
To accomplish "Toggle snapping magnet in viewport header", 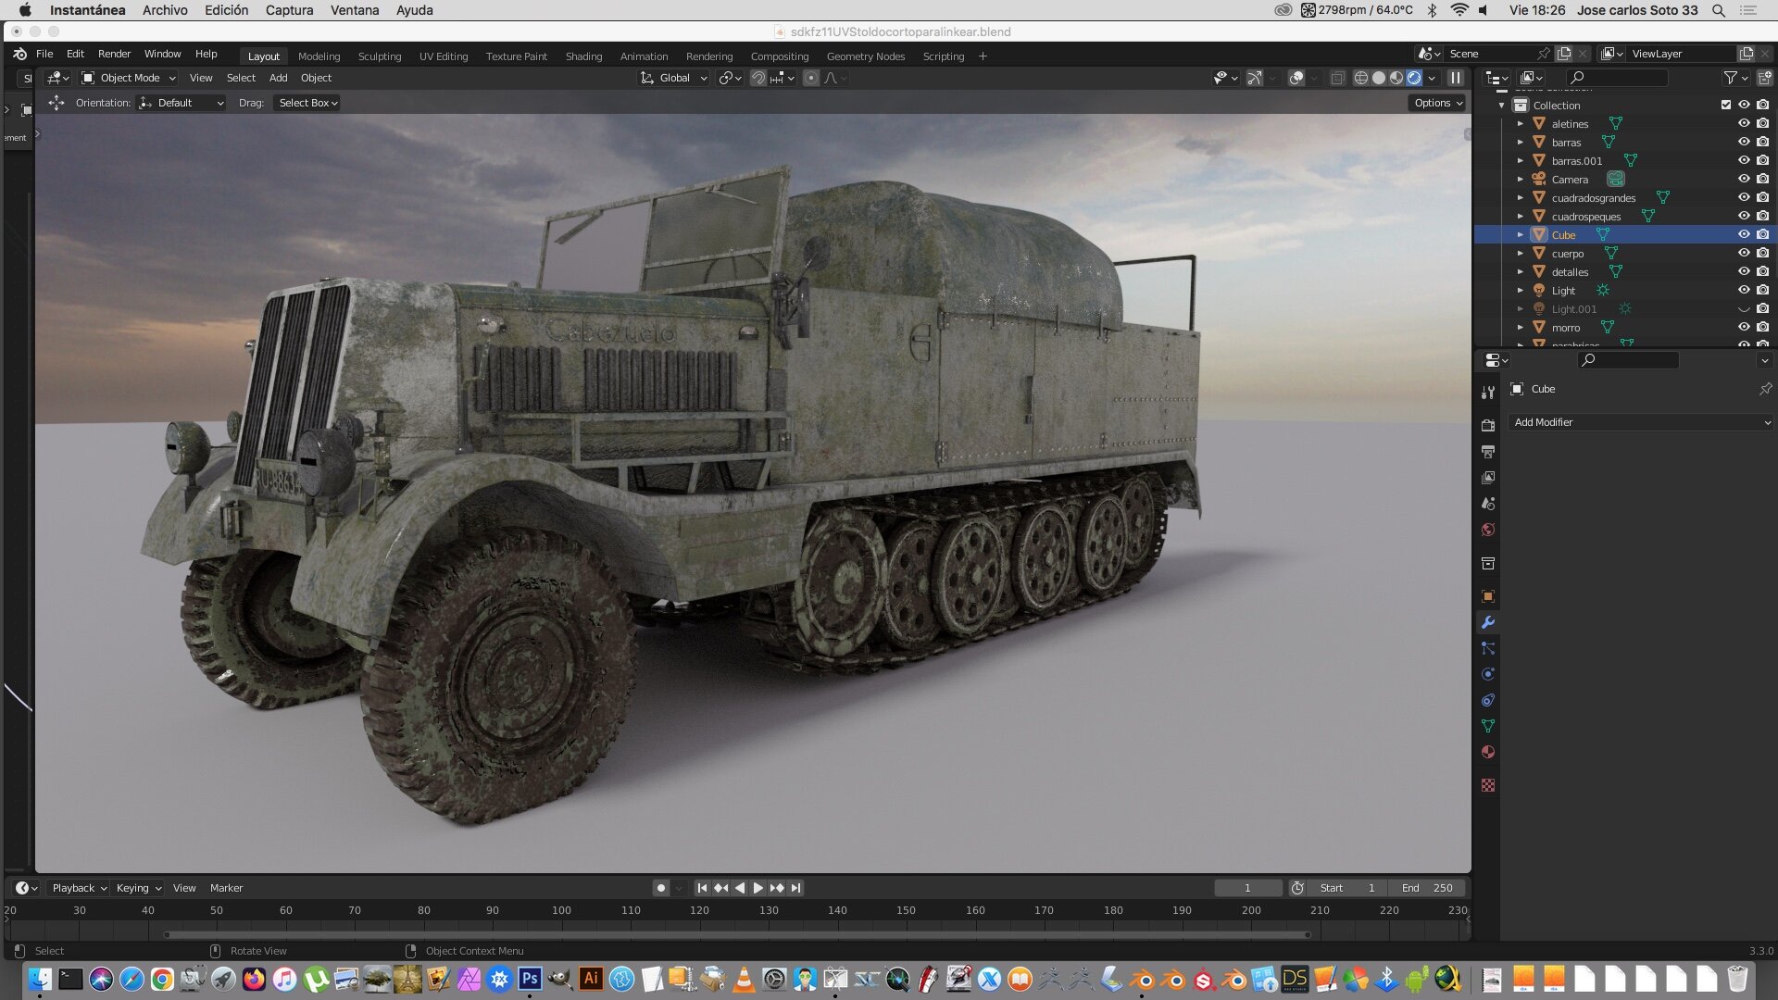I will coord(758,78).
